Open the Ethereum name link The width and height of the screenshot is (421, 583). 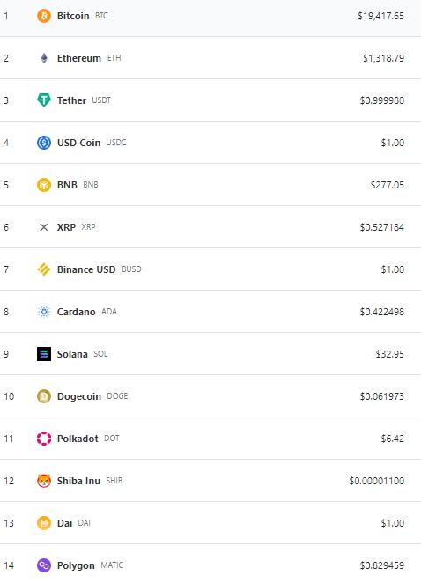point(79,58)
